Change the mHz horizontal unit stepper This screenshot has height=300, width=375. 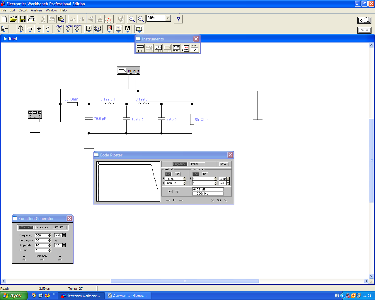pos(228,183)
